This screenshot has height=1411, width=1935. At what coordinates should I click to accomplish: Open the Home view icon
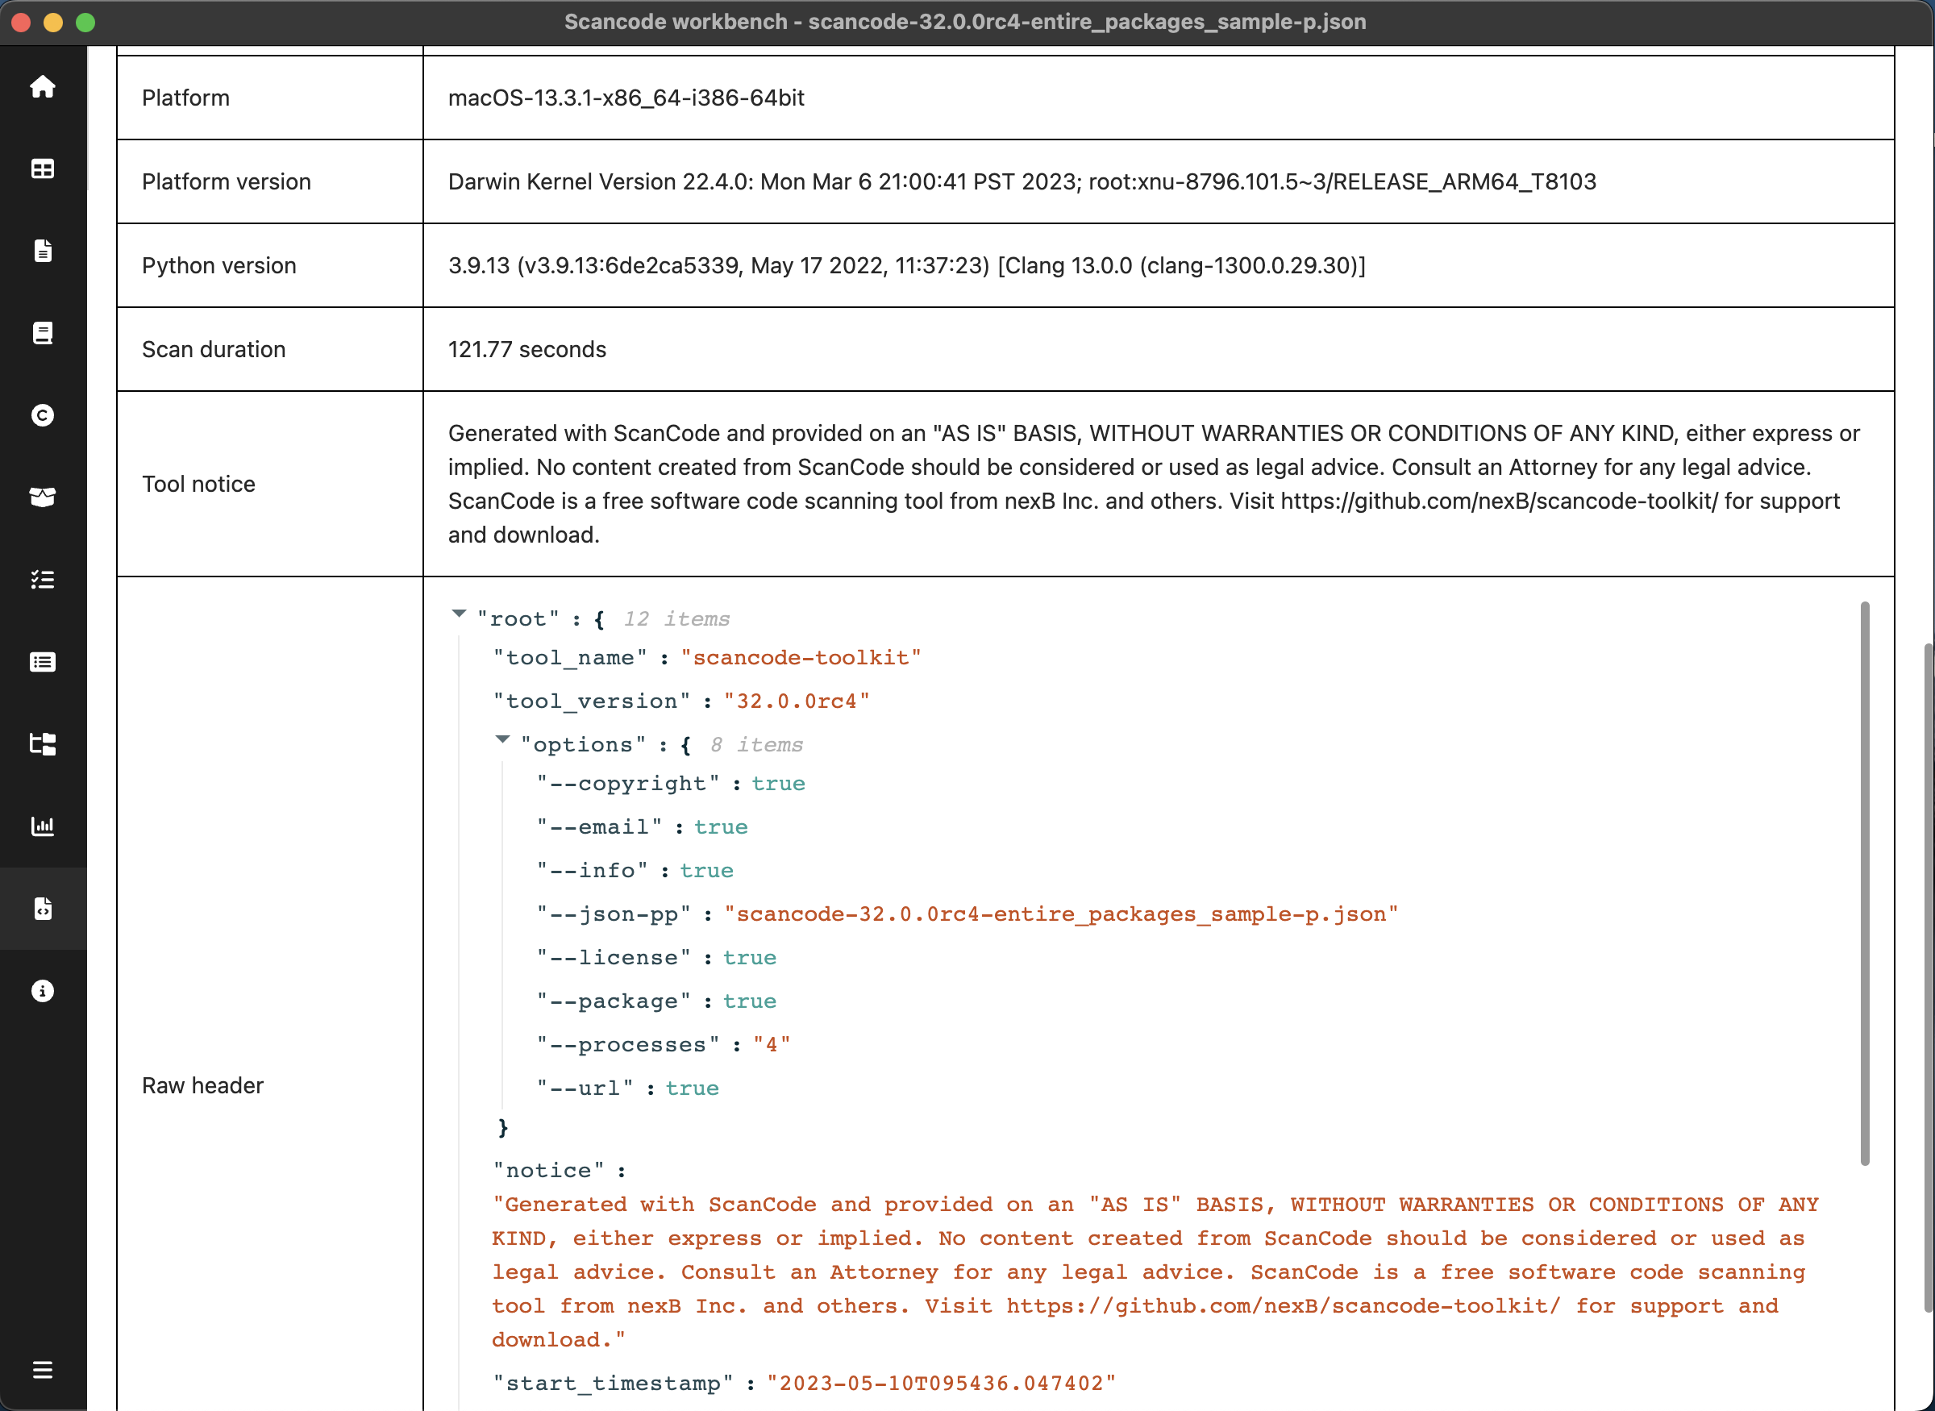click(x=43, y=87)
